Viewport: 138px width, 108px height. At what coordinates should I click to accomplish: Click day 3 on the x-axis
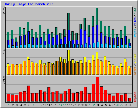pyautogui.click(x=17, y=105)
